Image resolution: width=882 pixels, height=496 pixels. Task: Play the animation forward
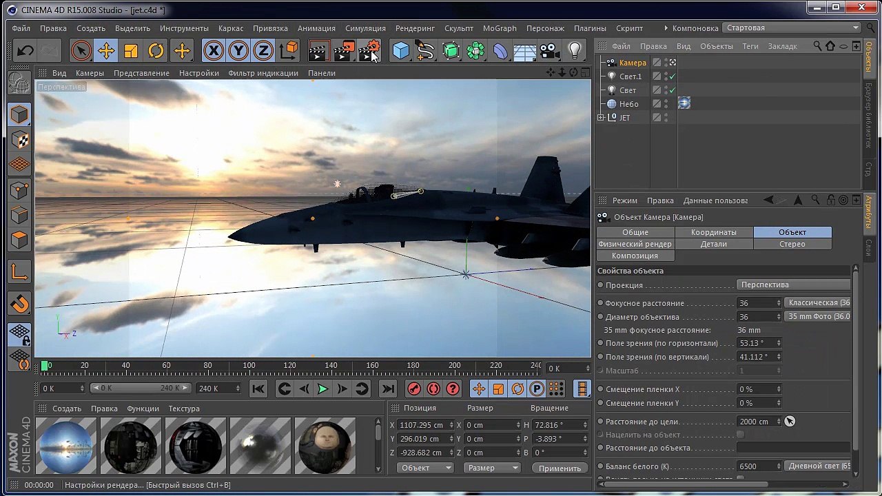(322, 389)
